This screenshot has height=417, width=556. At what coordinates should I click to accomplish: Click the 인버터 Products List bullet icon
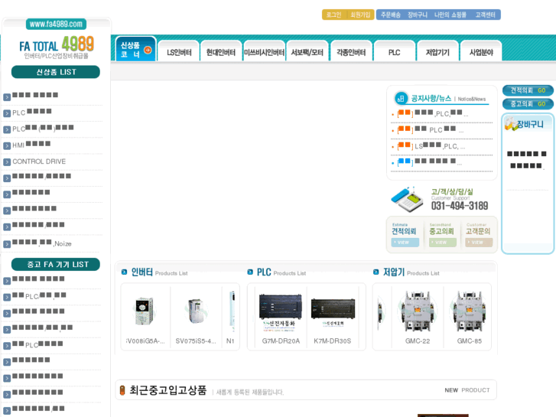click(124, 272)
